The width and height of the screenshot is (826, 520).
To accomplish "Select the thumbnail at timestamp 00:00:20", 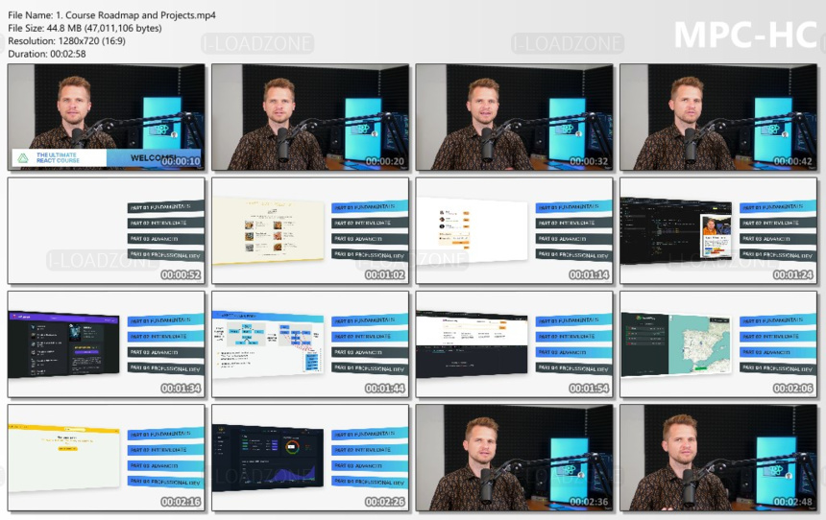I will coord(310,117).
